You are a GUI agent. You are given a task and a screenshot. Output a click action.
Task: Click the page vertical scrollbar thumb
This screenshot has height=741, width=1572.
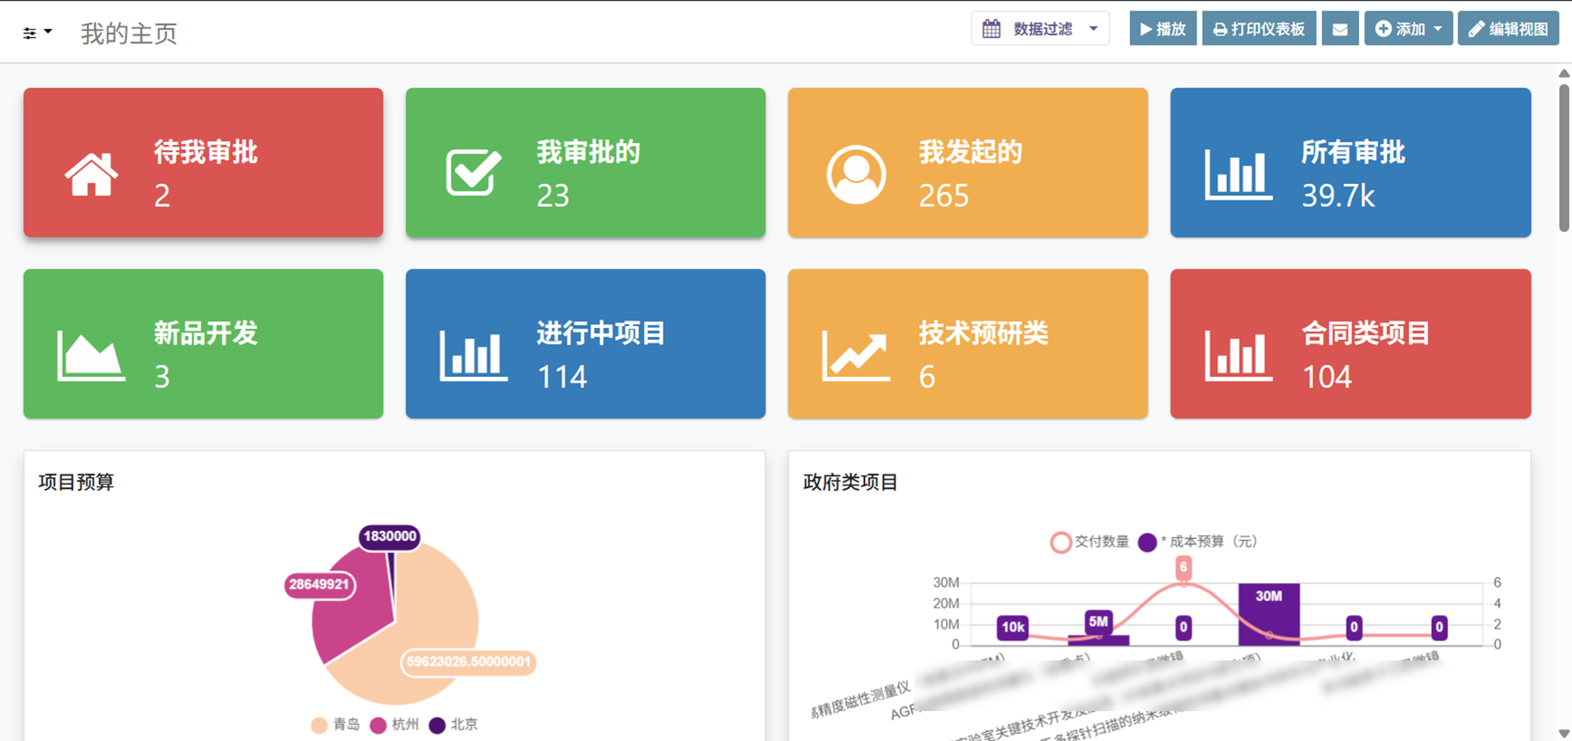[1564, 157]
